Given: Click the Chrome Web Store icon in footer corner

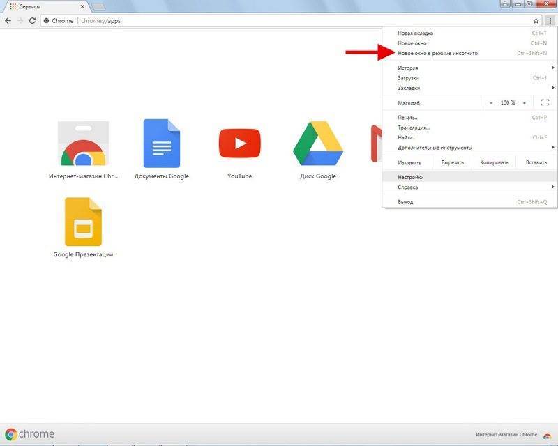Looking at the screenshot, I should coord(547,435).
